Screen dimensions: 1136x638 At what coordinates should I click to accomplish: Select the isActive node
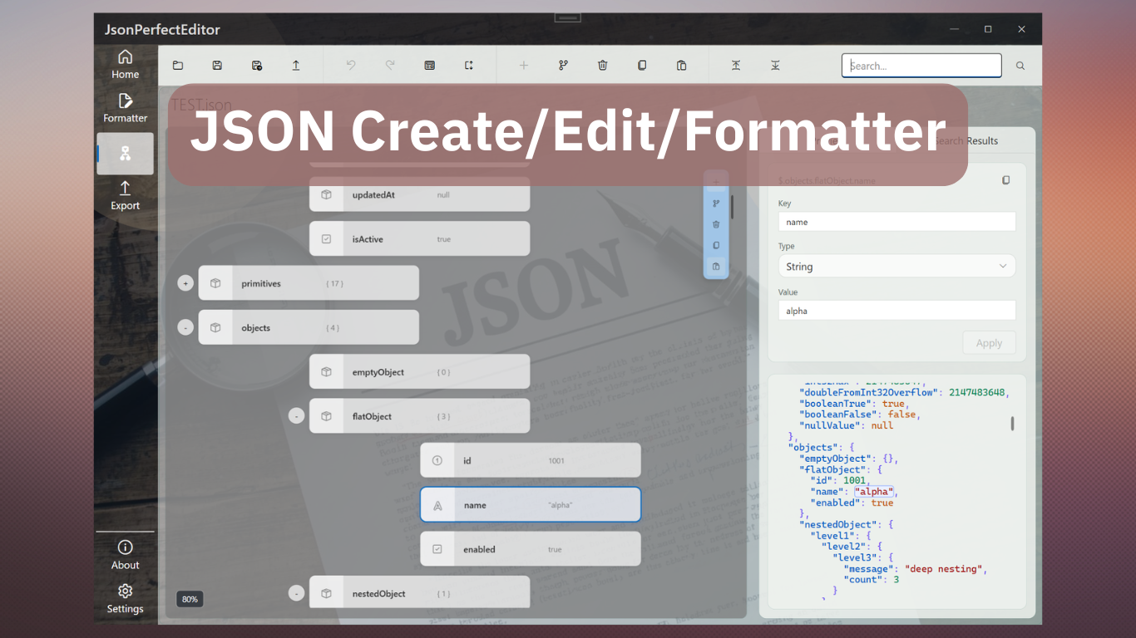point(420,239)
